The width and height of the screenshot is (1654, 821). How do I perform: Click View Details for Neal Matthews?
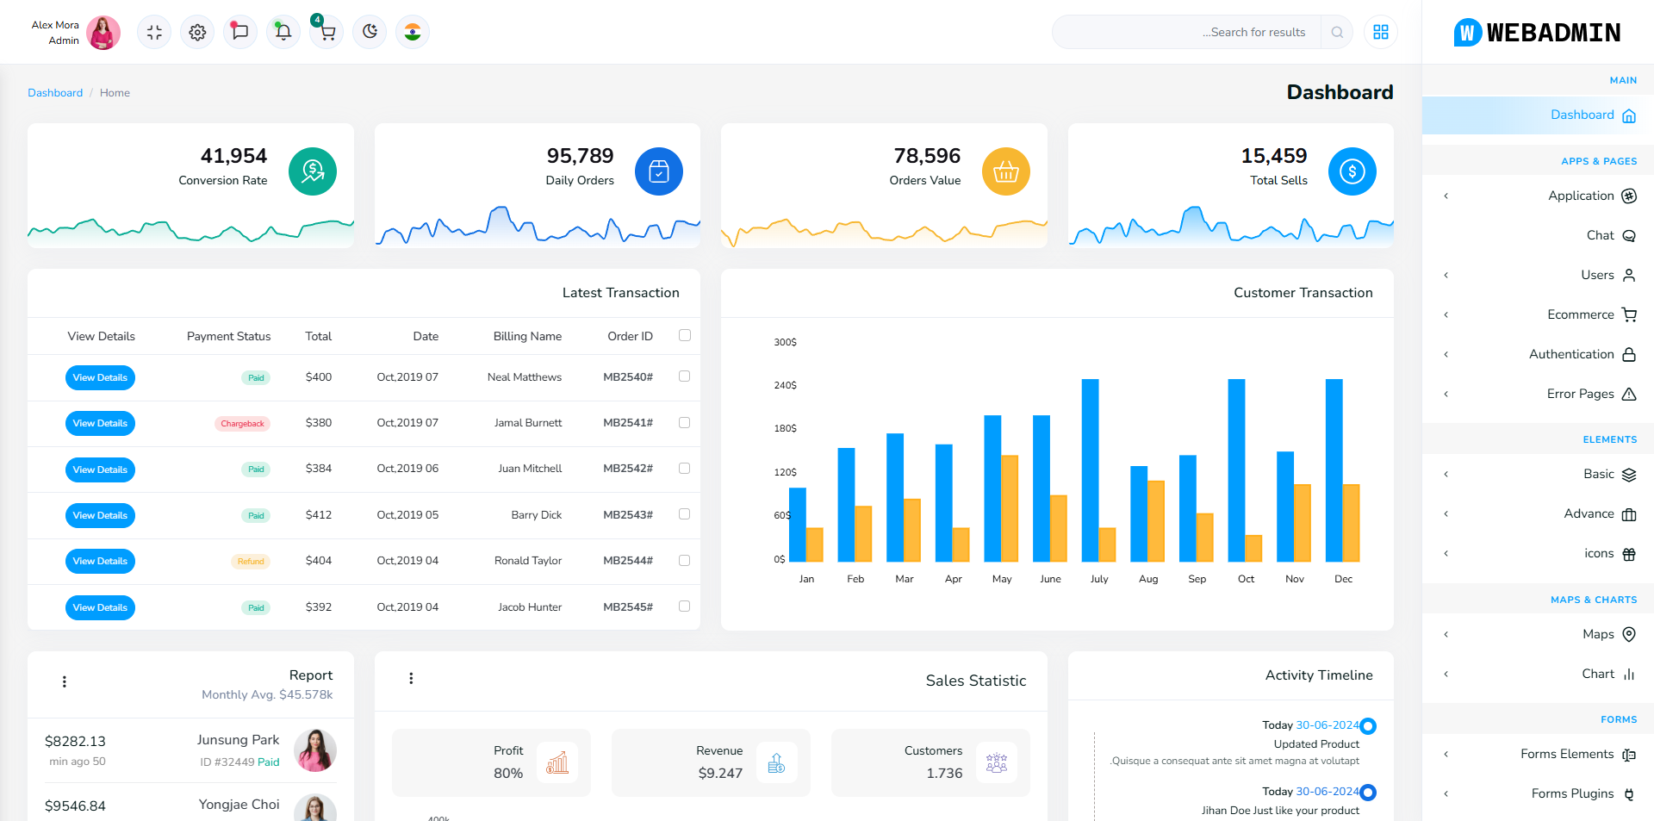click(x=100, y=377)
